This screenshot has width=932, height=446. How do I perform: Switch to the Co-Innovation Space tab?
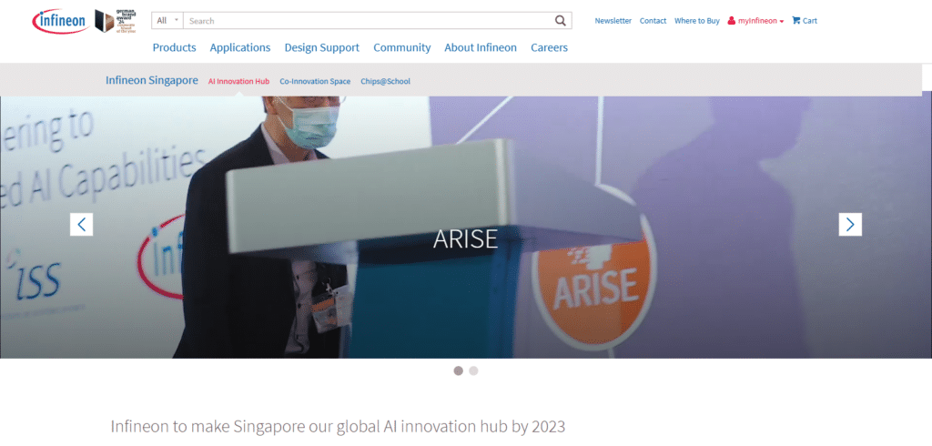(x=315, y=82)
